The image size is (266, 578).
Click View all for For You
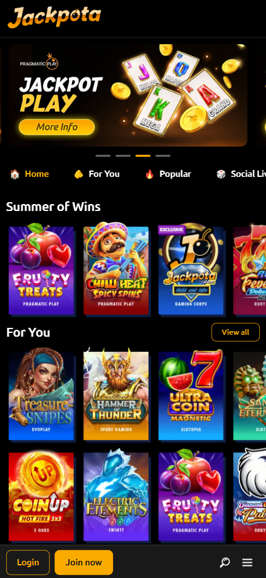click(236, 332)
